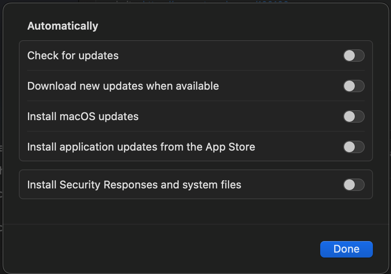The height and width of the screenshot is (274, 391).
Task: Click the words App Store in the fourth row
Action: pos(230,147)
